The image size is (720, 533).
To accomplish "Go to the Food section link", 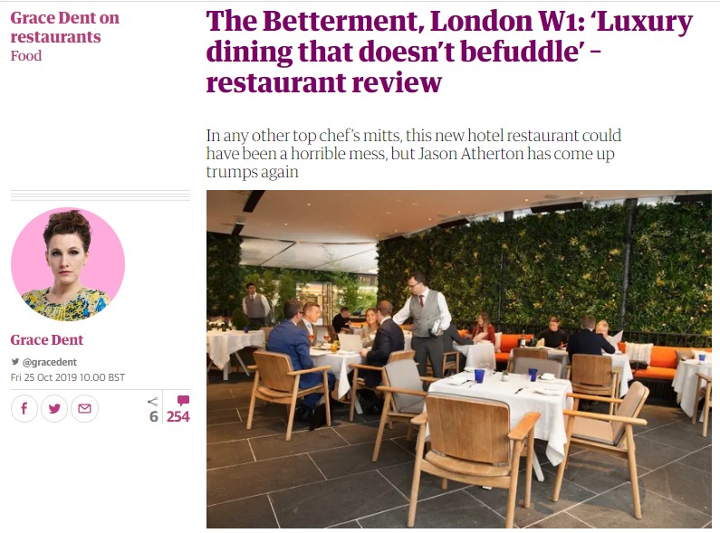I will (x=26, y=56).
